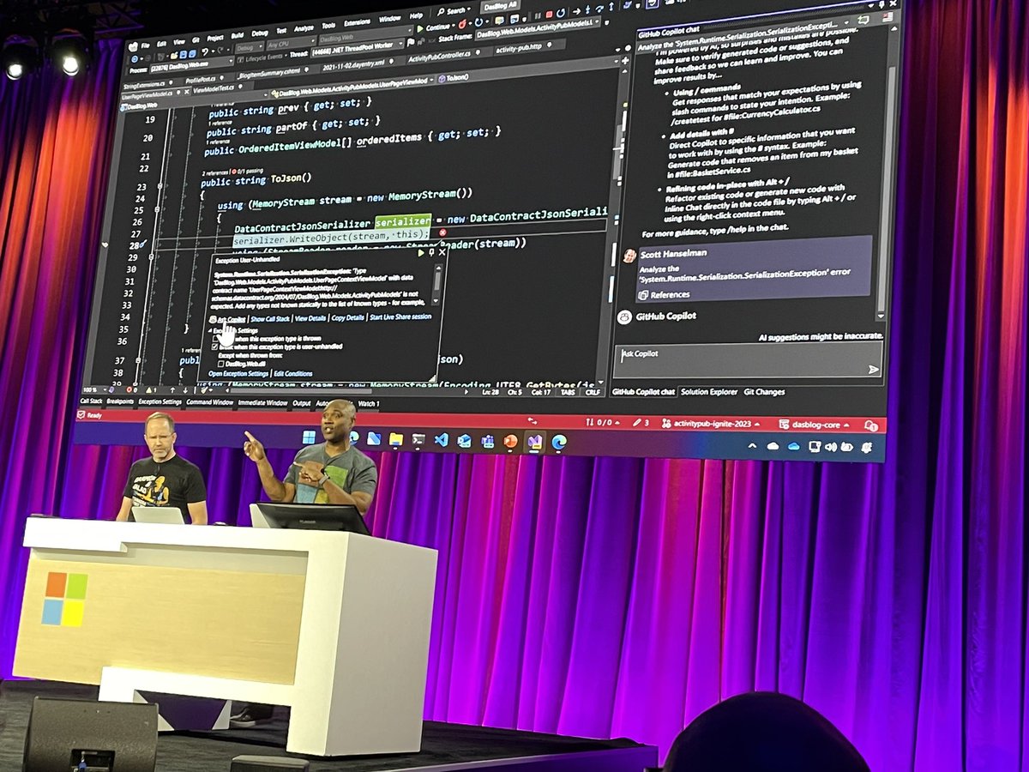
Task: Click the OneDrive cloud tray icon
Action: click(x=793, y=446)
